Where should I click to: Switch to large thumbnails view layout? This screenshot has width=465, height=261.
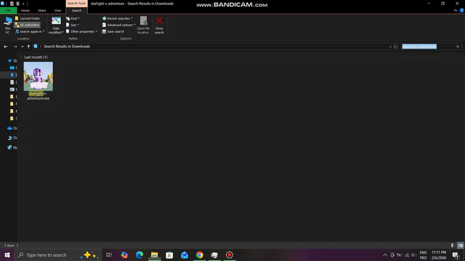(460, 246)
